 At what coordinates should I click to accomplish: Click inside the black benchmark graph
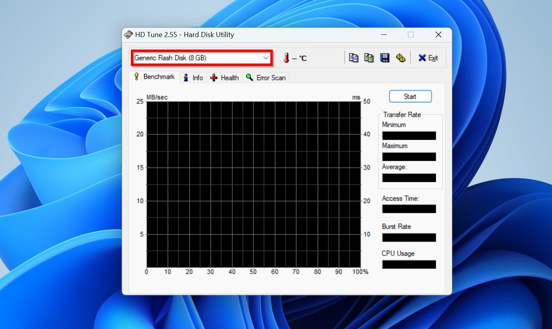253,184
